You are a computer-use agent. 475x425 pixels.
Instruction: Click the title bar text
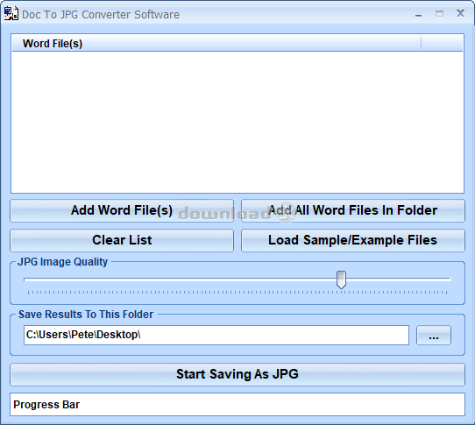tap(101, 15)
